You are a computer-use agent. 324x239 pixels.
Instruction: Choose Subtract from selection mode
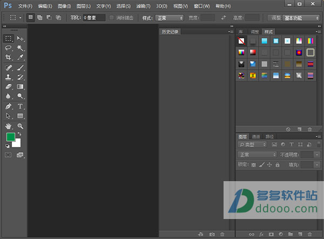[x=49, y=18]
